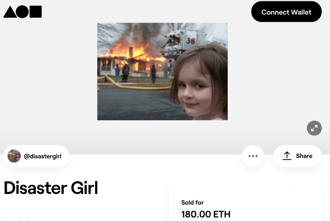Screen dimensions: 330x221
Task: Click the triangle shape in the logo
Action: (x=10, y=12)
